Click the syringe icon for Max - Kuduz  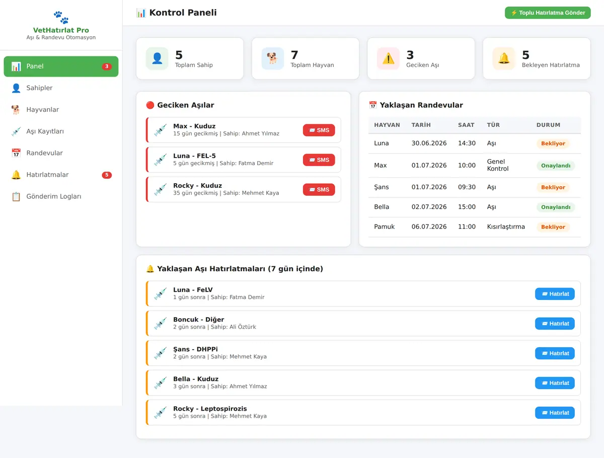160,130
